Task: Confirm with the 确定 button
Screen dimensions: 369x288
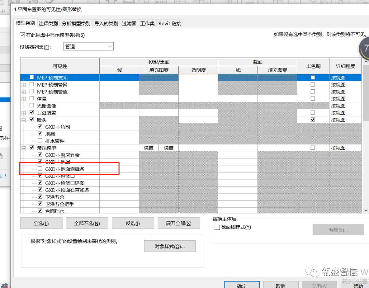Action: [242, 285]
